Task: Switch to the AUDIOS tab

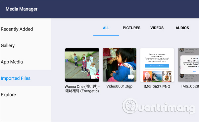Action: pos(182,28)
